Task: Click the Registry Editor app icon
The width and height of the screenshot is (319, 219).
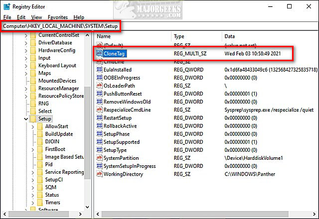Action: 6,6
